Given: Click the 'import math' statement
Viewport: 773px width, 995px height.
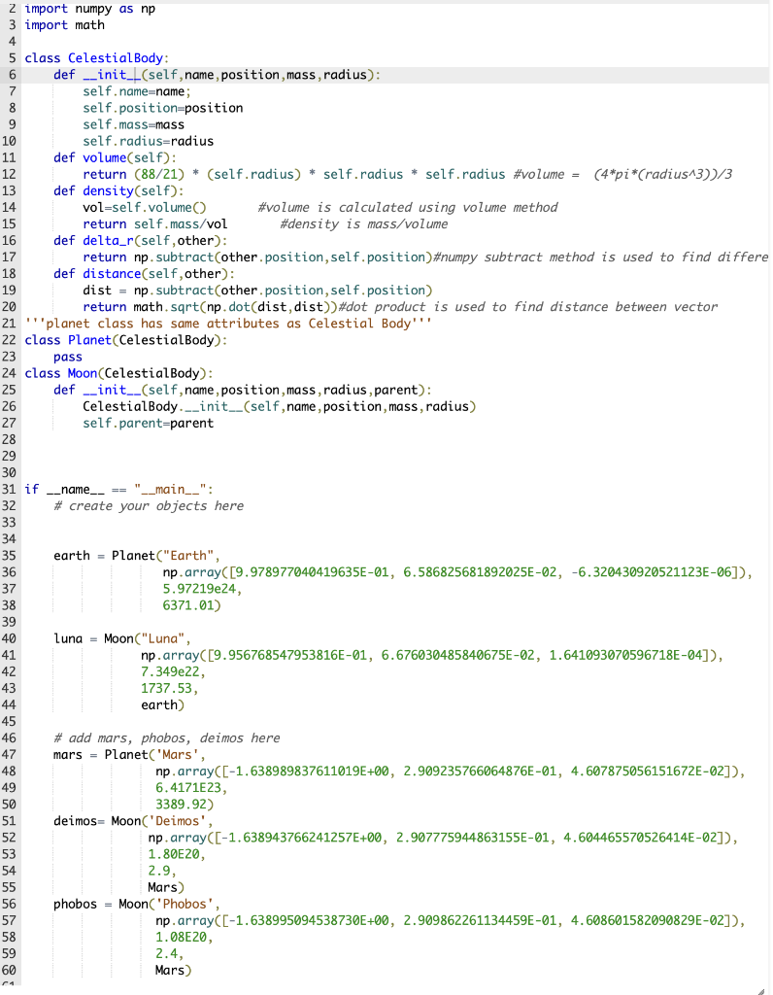Looking at the screenshot, I should pyautogui.click(x=64, y=25).
